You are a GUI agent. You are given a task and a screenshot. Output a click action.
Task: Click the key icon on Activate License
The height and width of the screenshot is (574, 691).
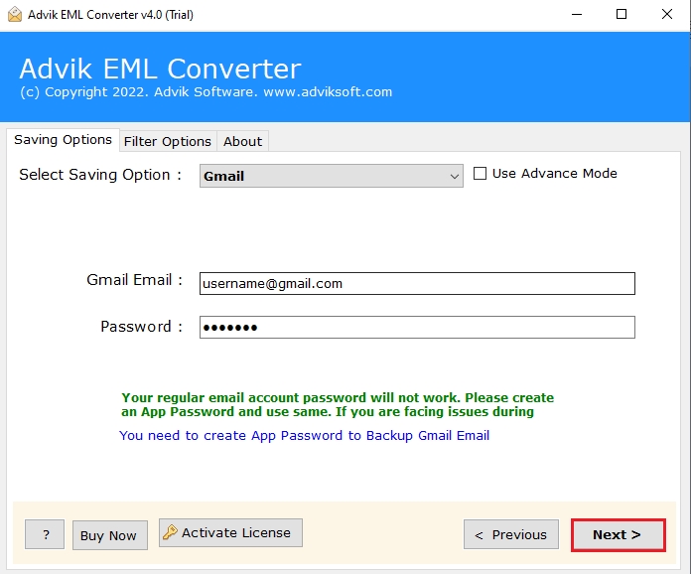[x=170, y=532]
